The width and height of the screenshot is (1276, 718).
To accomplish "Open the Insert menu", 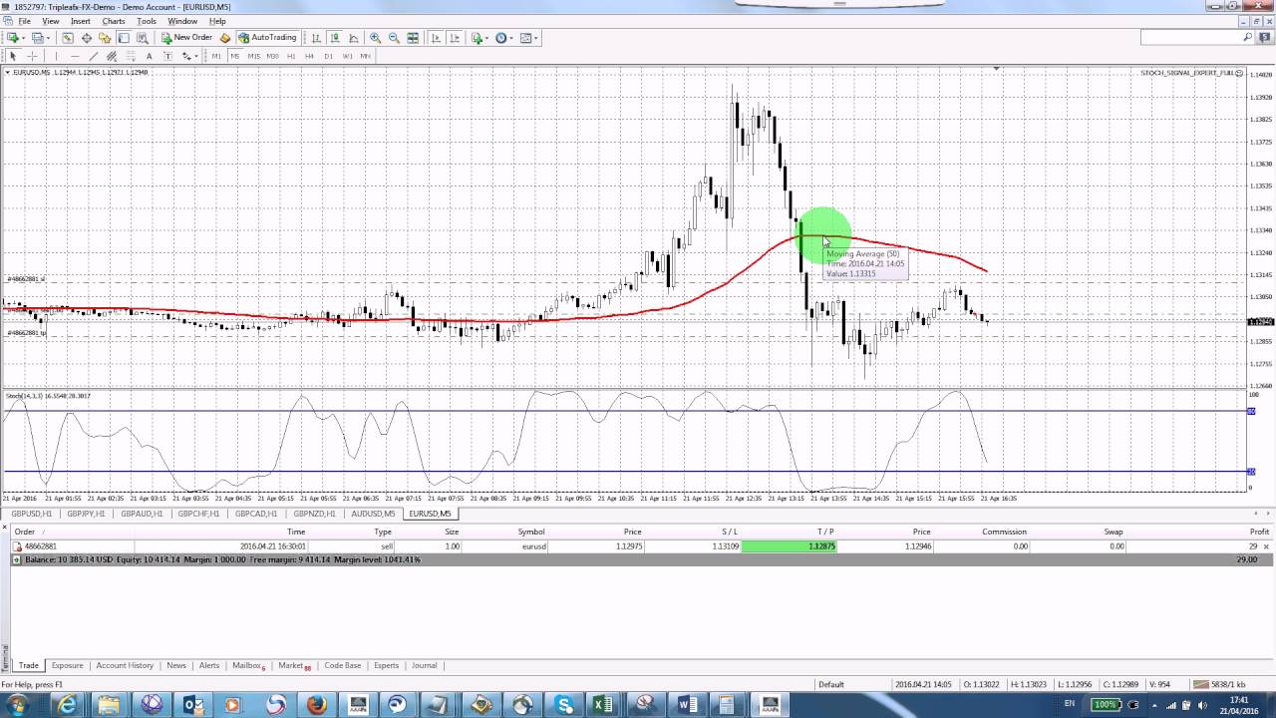I will [x=80, y=21].
